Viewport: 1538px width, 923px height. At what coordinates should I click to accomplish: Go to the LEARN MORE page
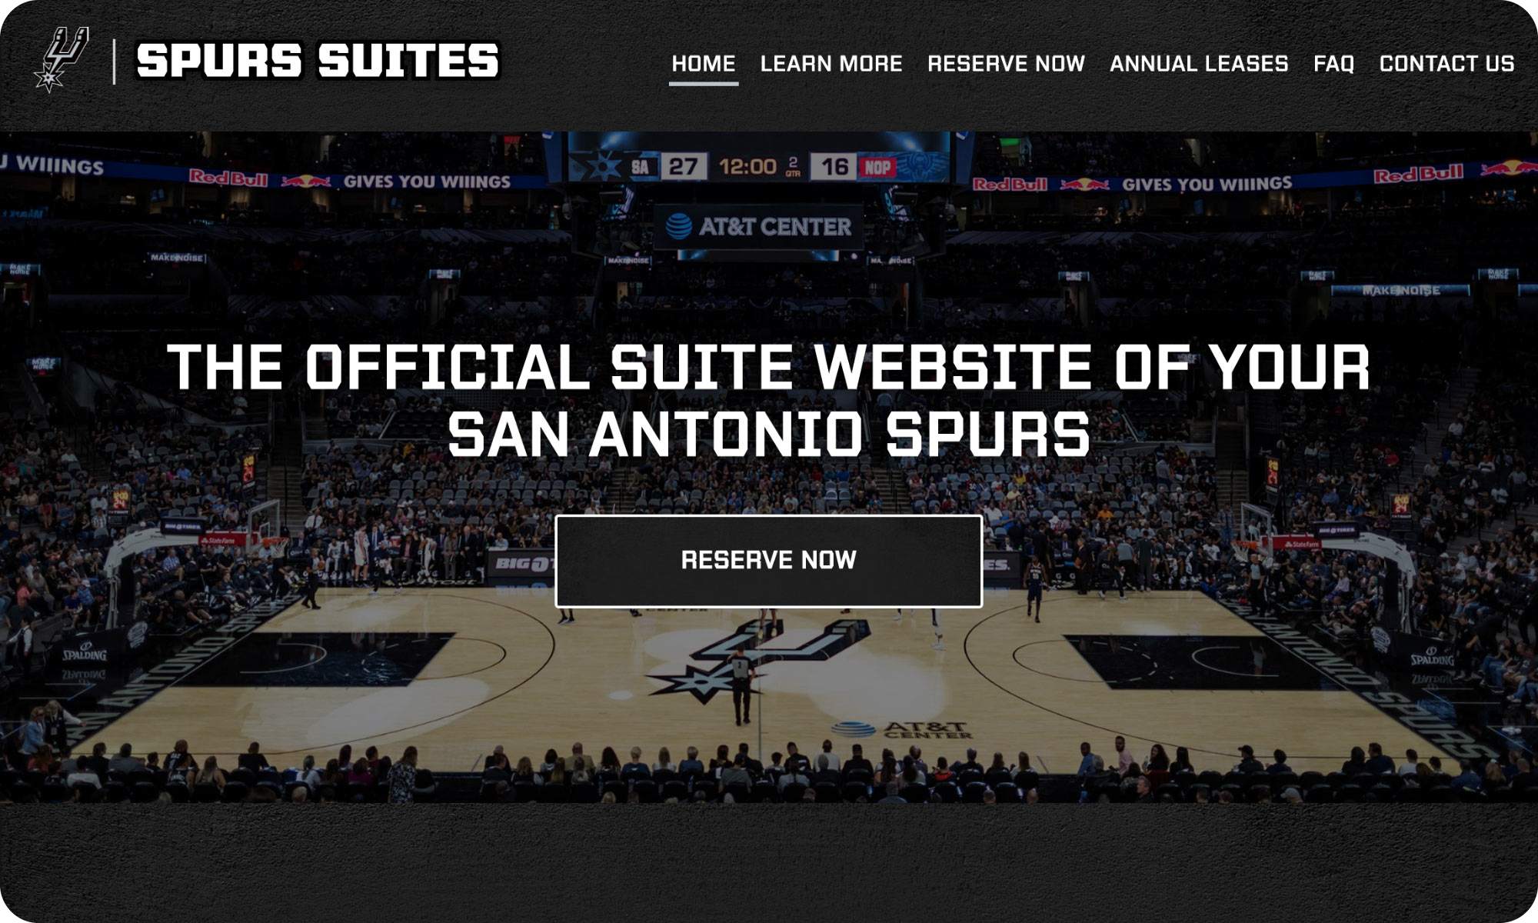point(831,64)
